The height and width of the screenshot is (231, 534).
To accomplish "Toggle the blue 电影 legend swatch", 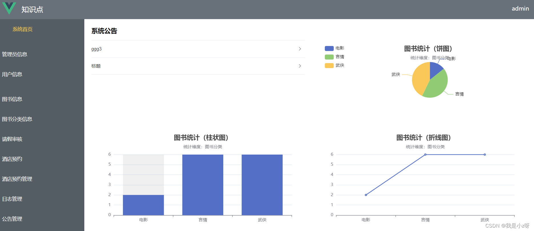I will coord(329,48).
